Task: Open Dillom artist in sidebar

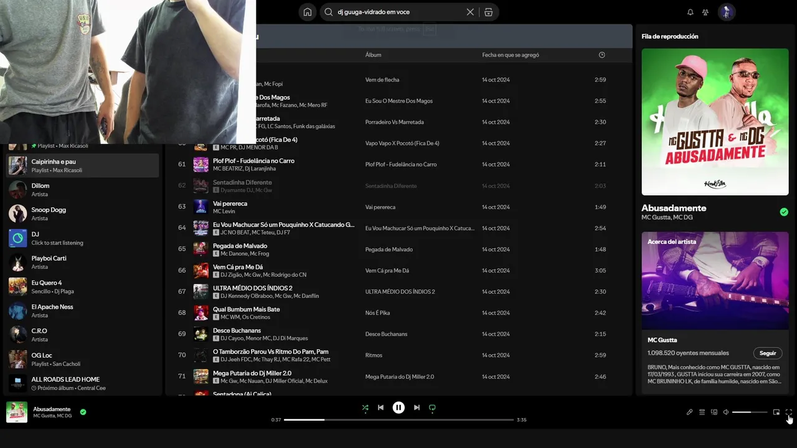Action: pos(82,190)
